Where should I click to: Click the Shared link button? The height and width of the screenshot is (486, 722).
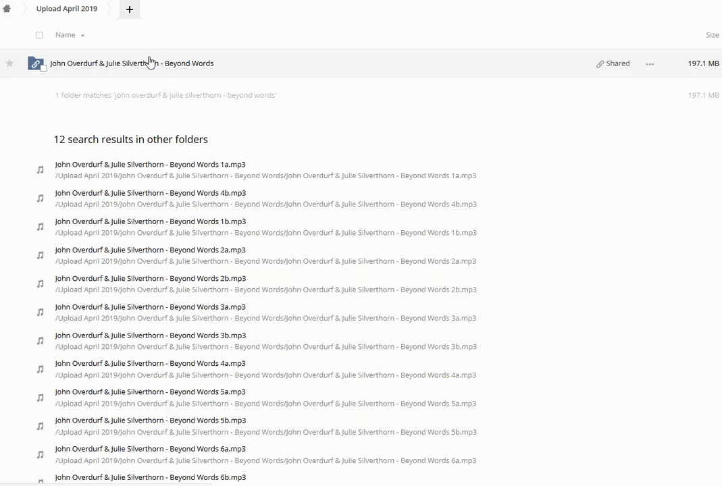(x=613, y=63)
